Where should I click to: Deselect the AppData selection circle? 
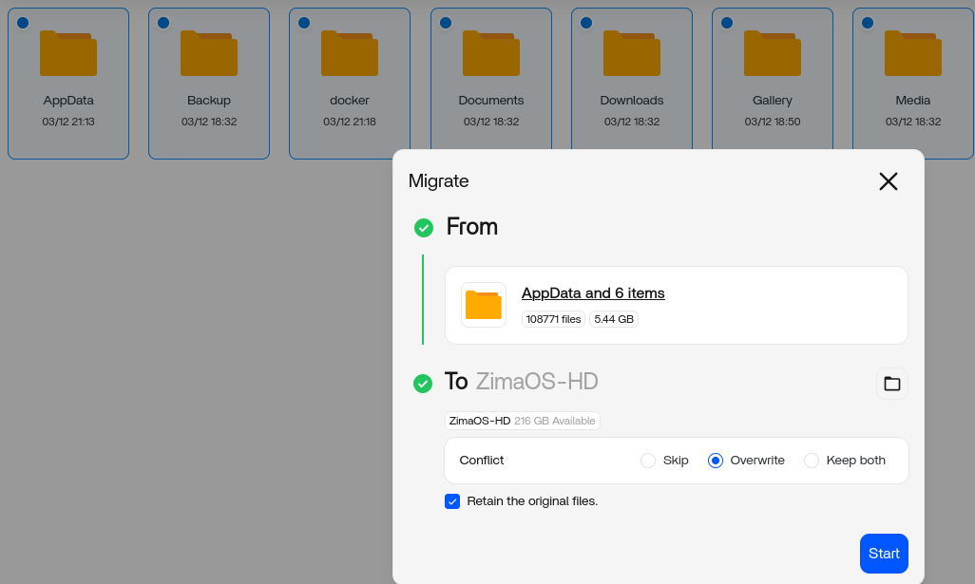23,23
